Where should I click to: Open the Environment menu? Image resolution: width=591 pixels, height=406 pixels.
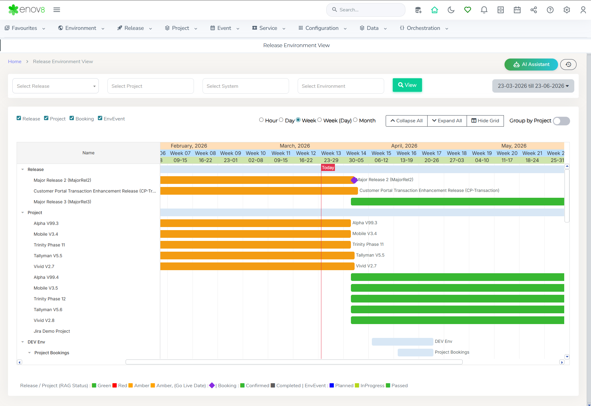pos(81,28)
